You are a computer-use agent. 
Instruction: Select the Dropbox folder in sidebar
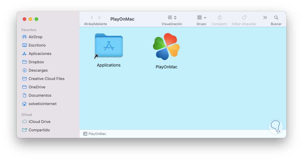(33, 62)
